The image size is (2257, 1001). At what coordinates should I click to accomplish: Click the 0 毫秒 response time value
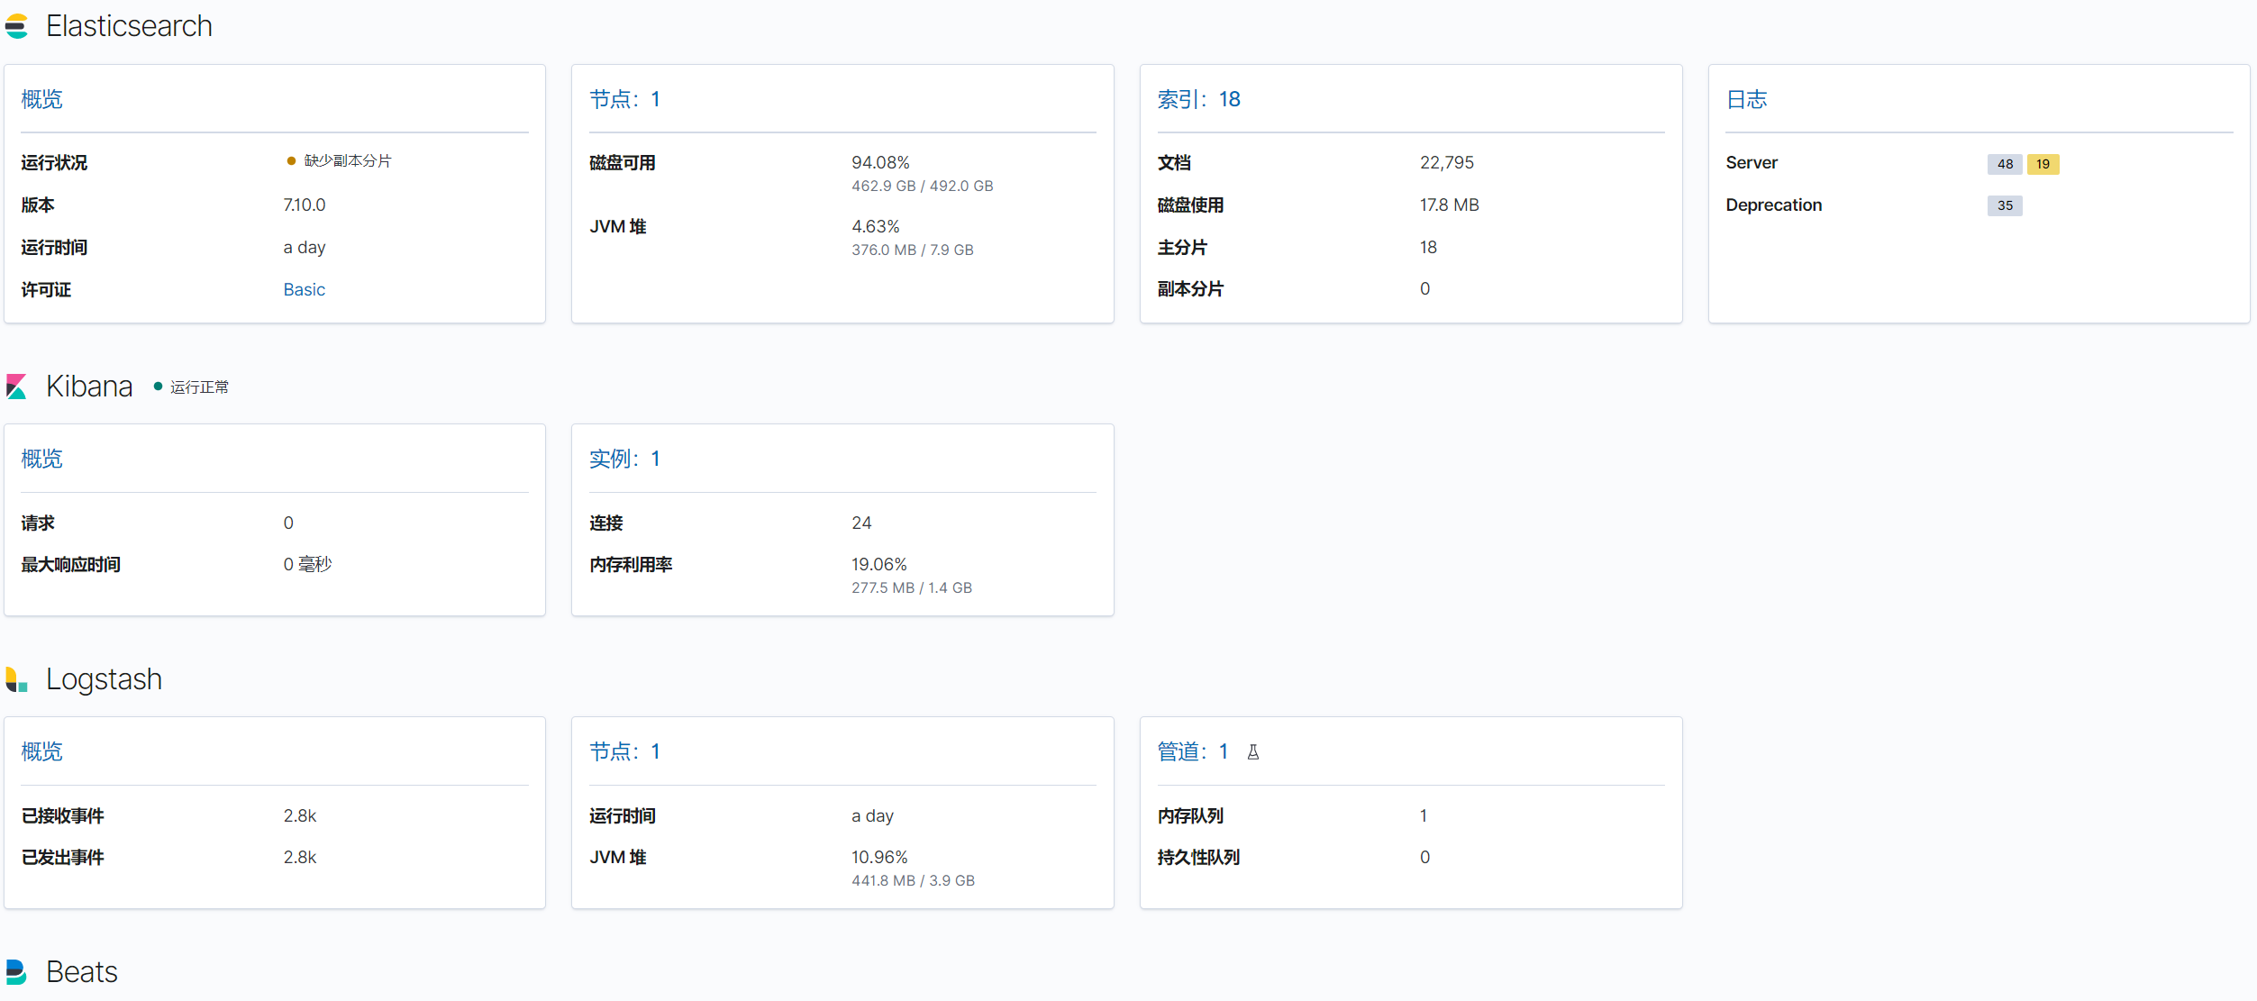[307, 564]
